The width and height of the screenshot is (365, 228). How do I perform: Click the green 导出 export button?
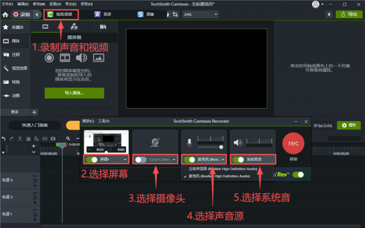point(349,14)
